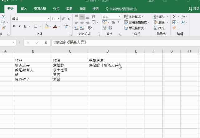Open the number format 文本 dropdown
This screenshot has width=200, height=138.
pos(119,17)
